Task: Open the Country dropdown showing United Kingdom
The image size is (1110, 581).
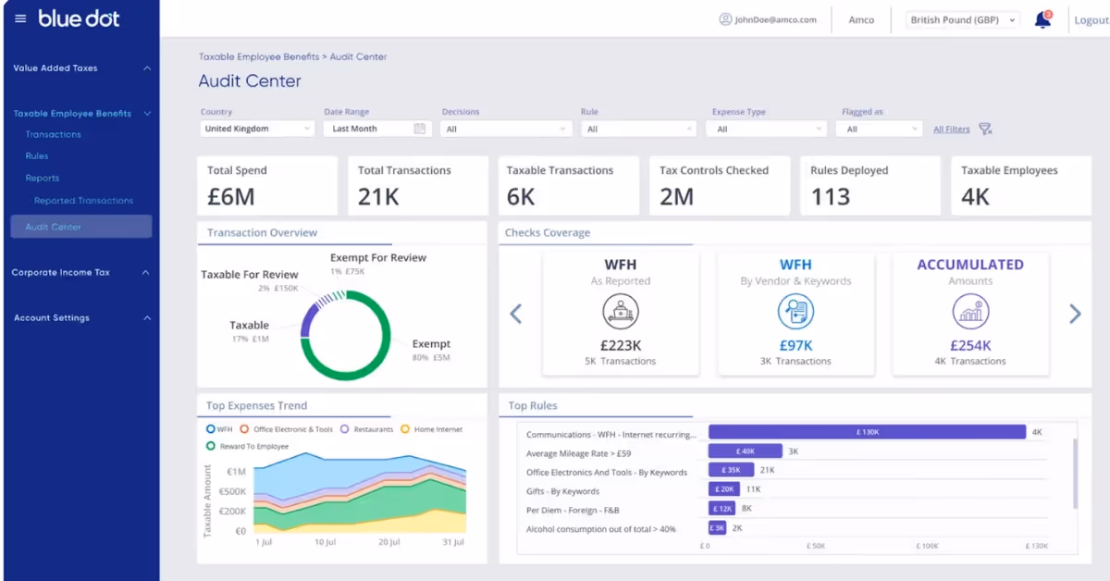Action: [x=256, y=129]
